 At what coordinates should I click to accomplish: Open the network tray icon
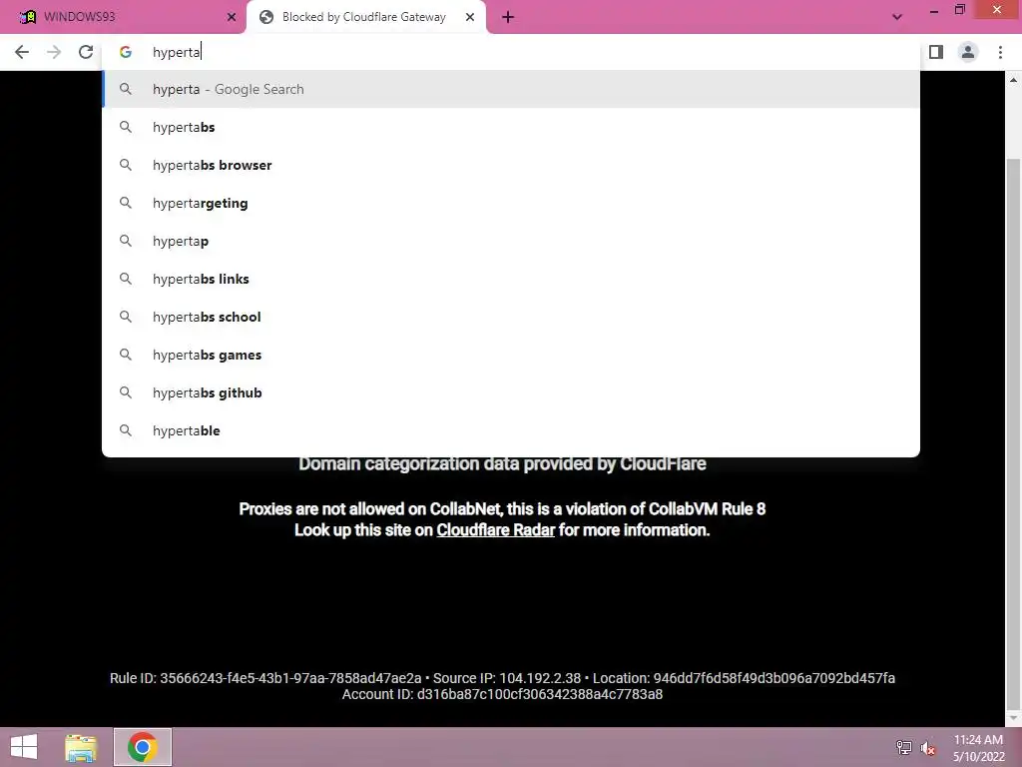click(904, 747)
